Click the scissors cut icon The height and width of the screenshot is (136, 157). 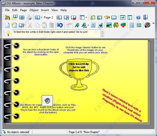(x=30, y=25)
